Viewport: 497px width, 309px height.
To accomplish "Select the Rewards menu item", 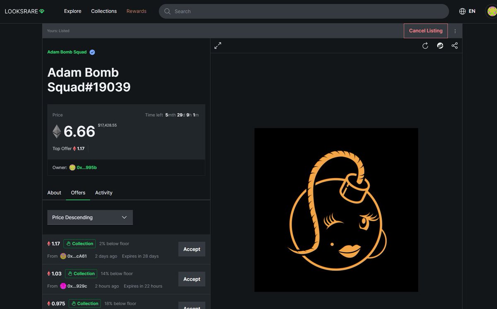I will pos(136,11).
